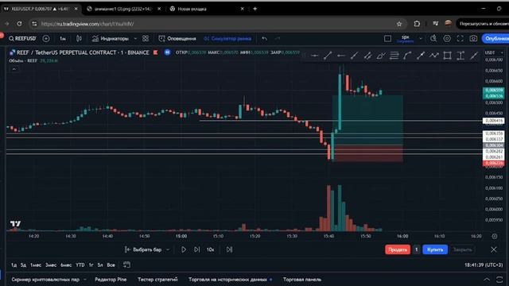Collapse the indicator legend chevron
Screen dimensions: 509x286
coord(14,69)
